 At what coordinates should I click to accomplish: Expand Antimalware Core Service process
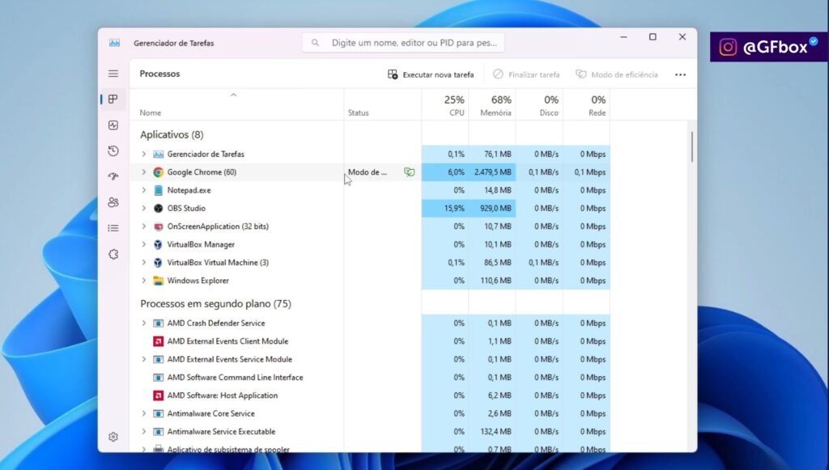click(143, 413)
